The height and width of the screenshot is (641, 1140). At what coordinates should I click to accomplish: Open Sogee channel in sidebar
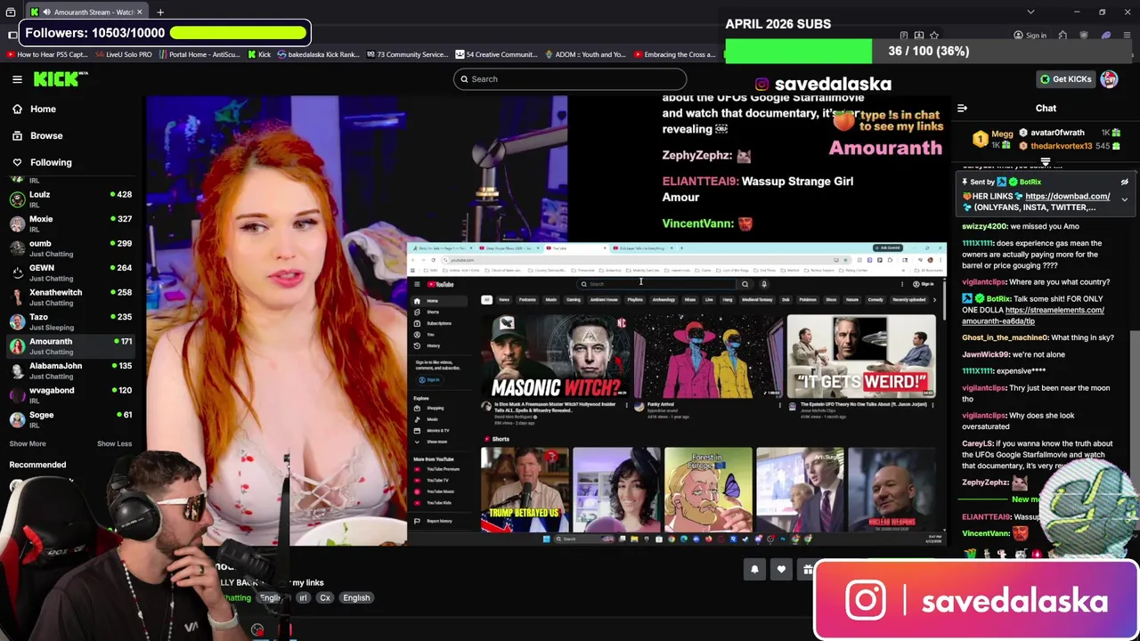(70, 420)
